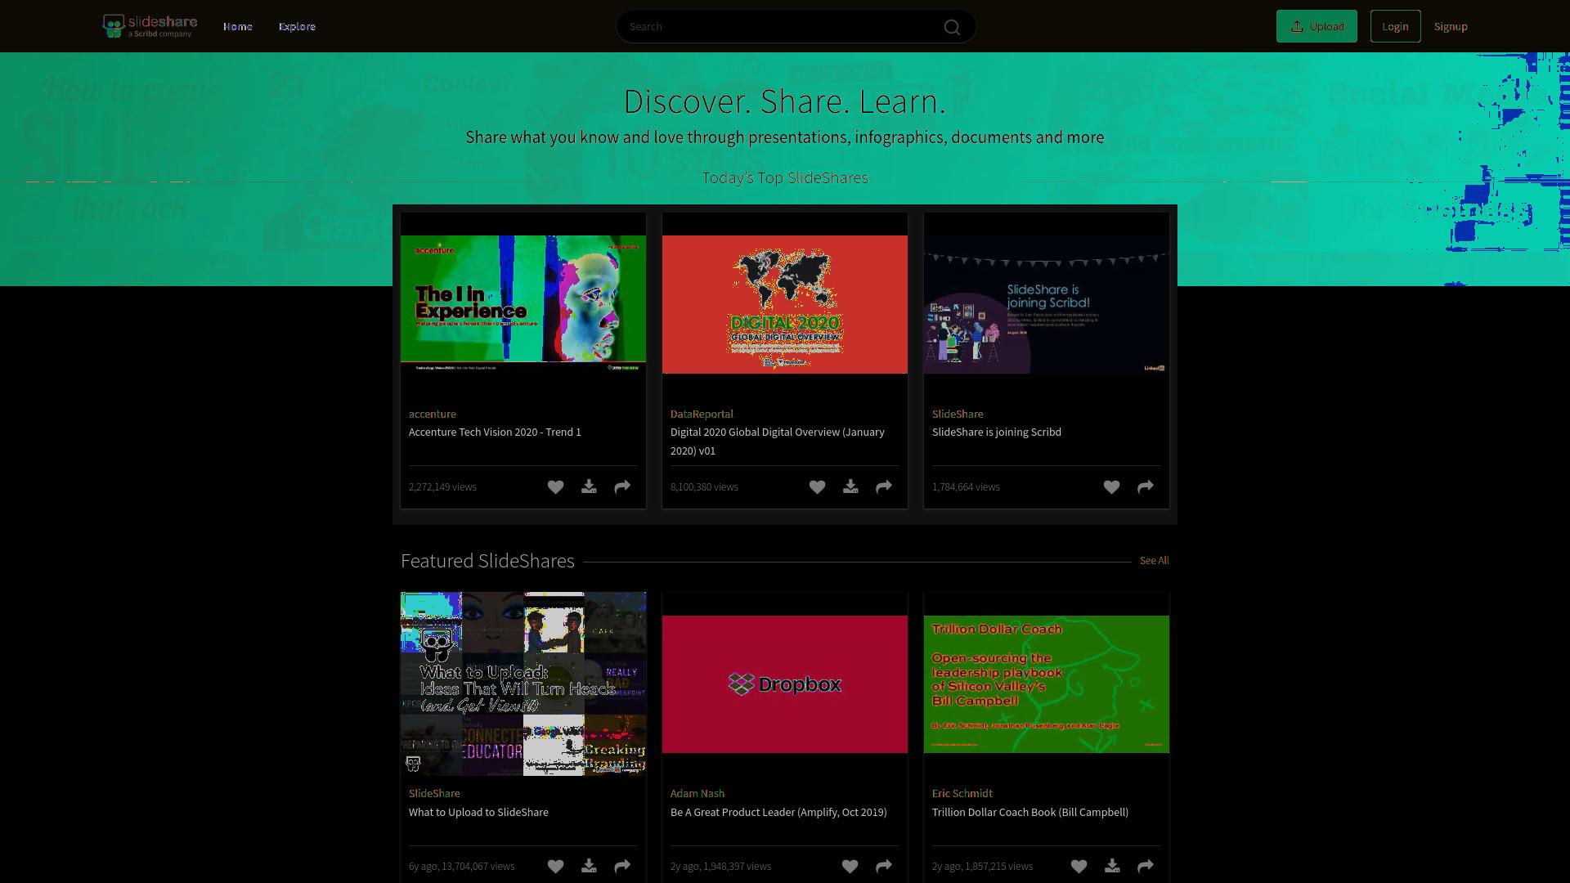Click the Login button
Viewport: 1570px width, 883px height.
[x=1395, y=26]
